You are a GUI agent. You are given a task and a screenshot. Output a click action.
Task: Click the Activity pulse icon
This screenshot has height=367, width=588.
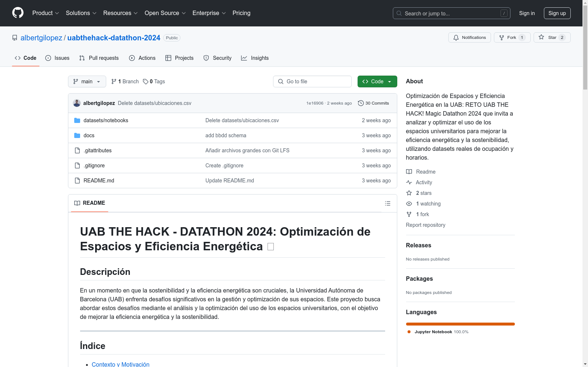tap(409, 182)
